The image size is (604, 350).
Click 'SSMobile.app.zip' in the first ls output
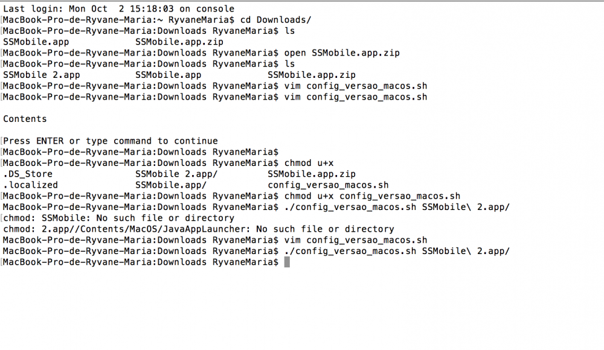[x=179, y=42]
